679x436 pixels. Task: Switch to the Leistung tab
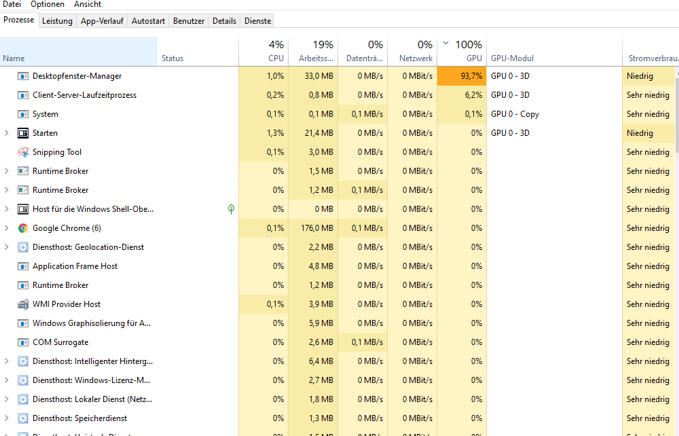tap(57, 20)
